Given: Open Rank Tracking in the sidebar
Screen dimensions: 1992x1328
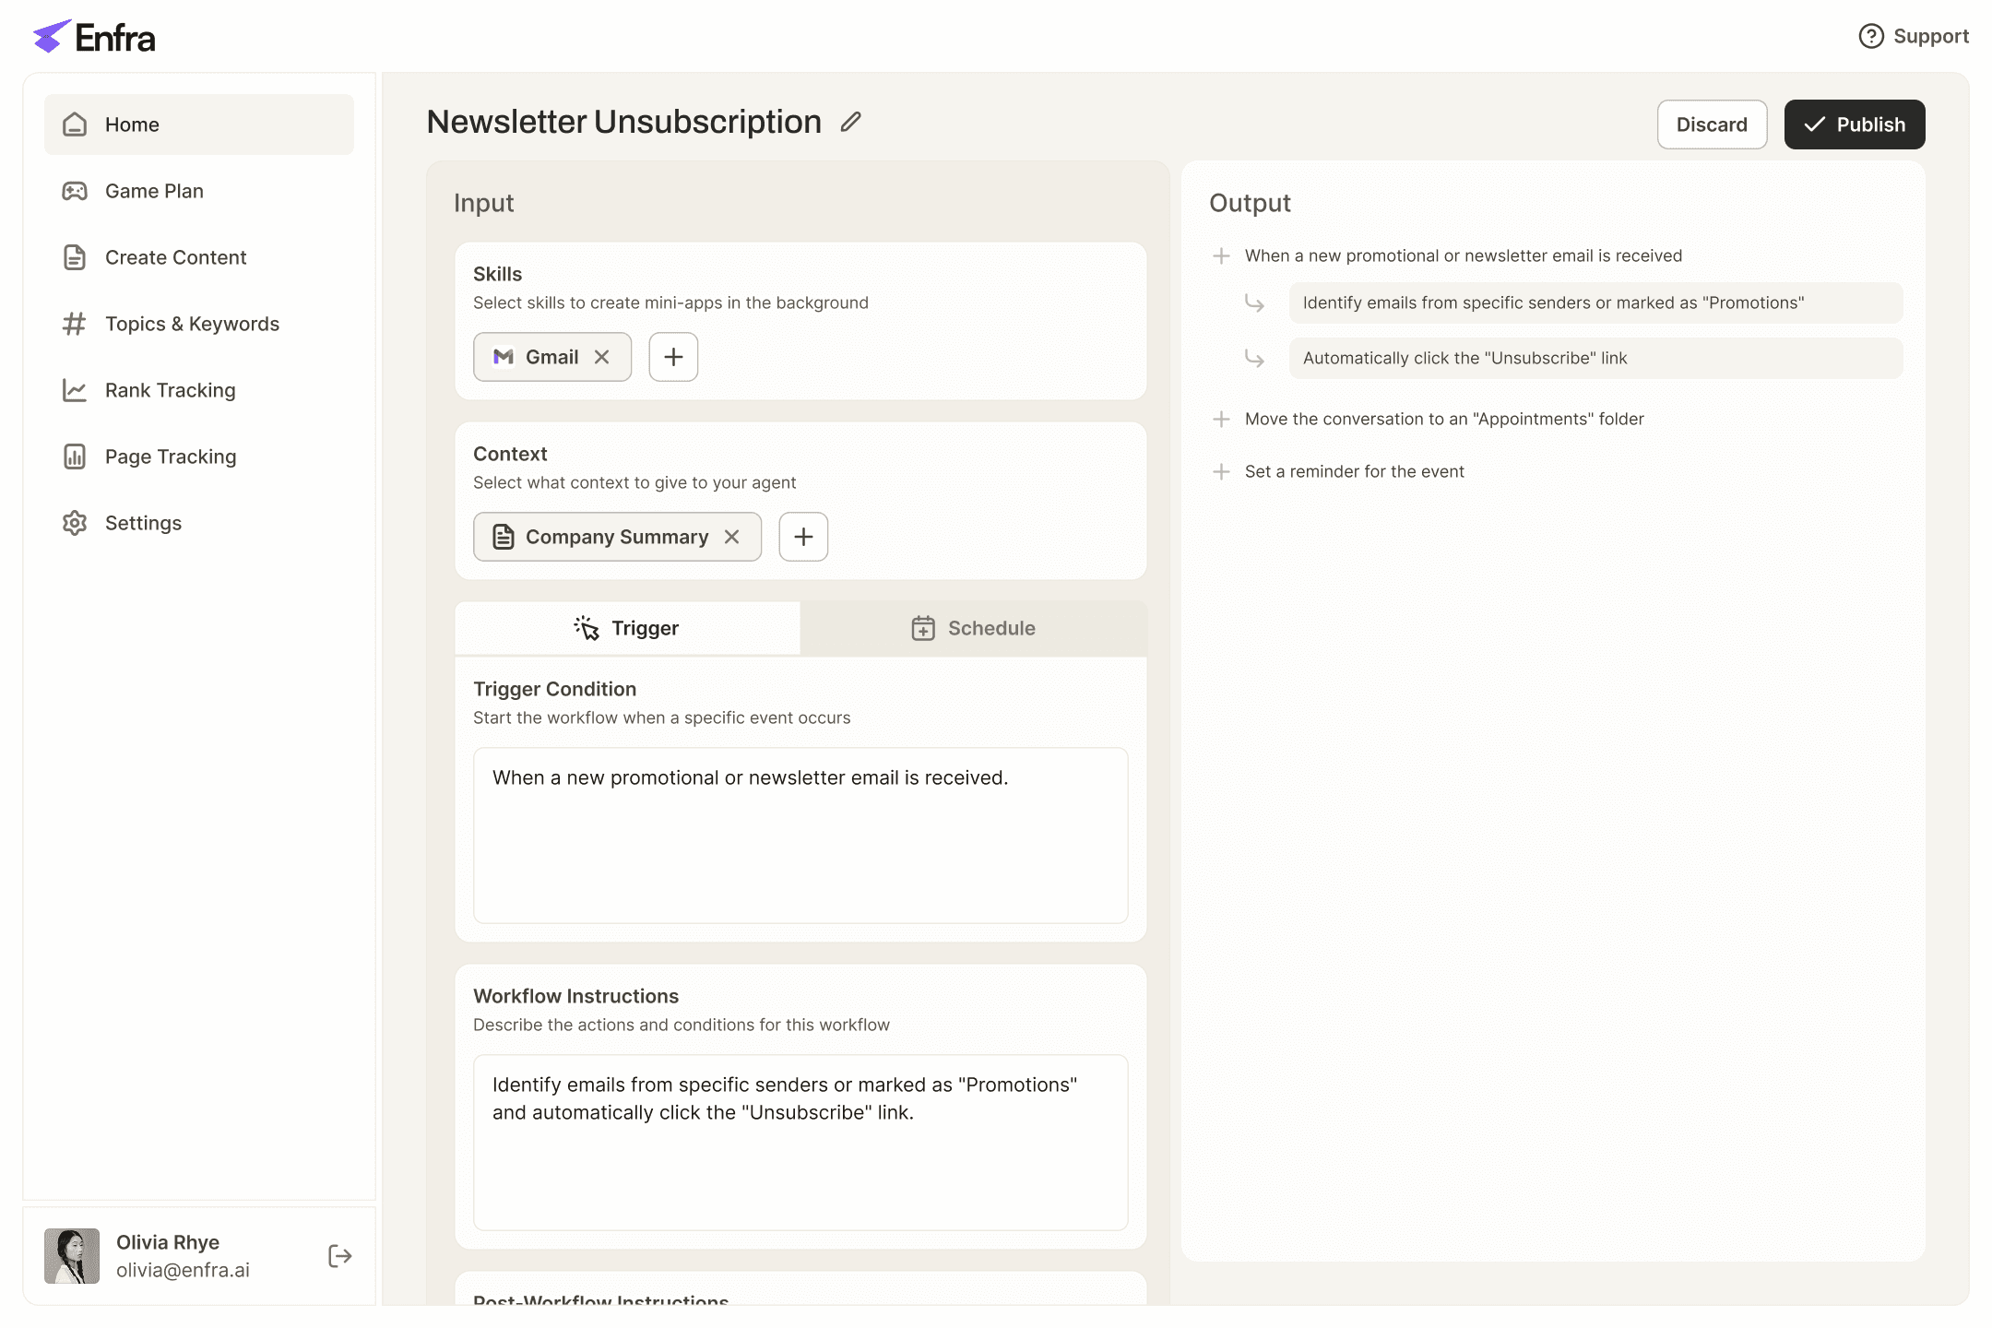Looking at the screenshot, I should coord(170,390).
